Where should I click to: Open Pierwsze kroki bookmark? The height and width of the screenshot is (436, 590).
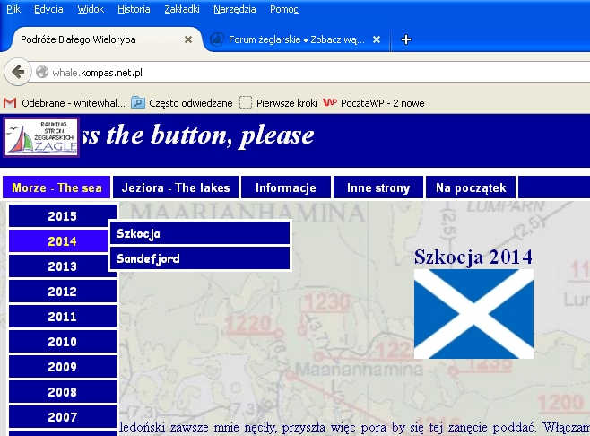279,103
